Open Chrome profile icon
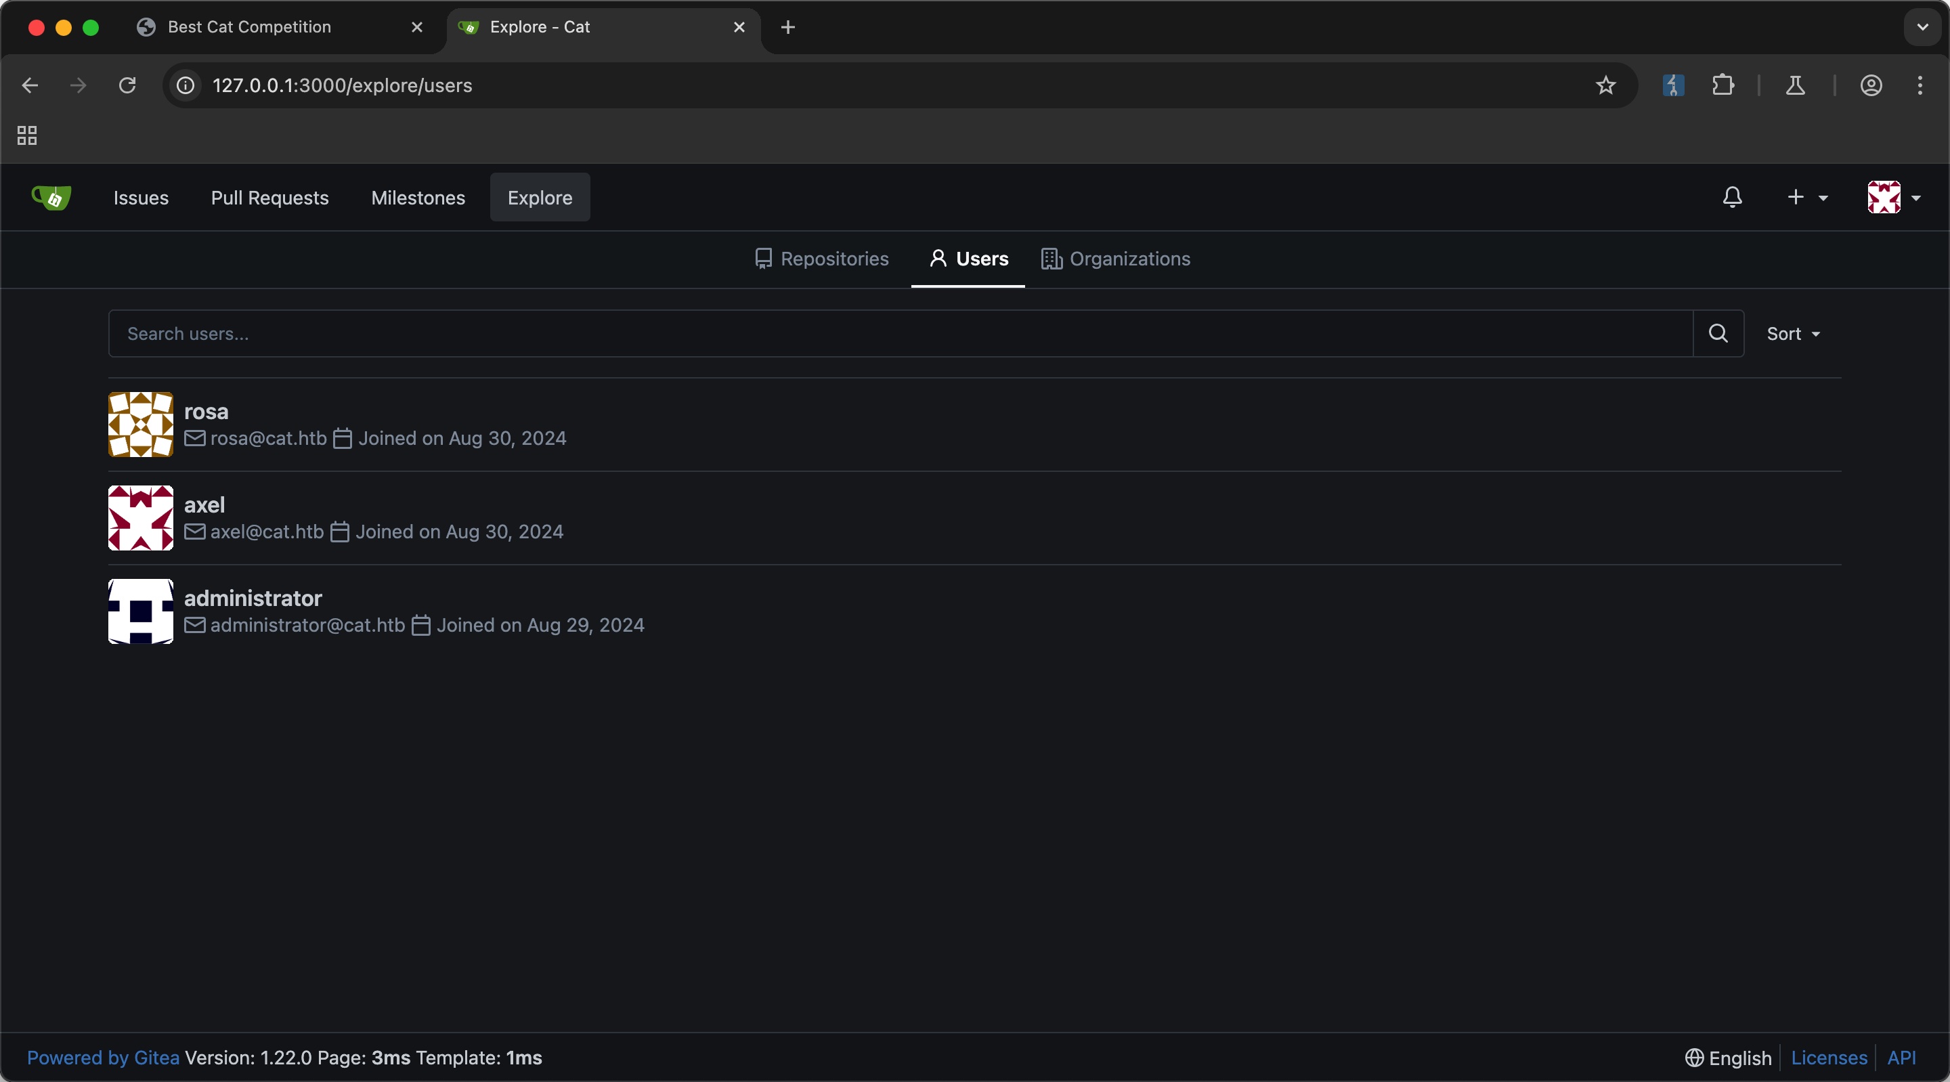The image size is (1950, 1082). (x=1871, y=85)
